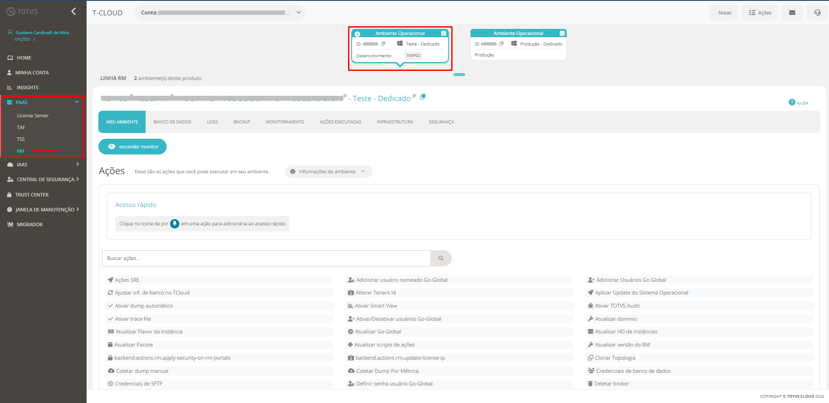
Task: Open the headset support icon
Action: click(x=817, y=13)
